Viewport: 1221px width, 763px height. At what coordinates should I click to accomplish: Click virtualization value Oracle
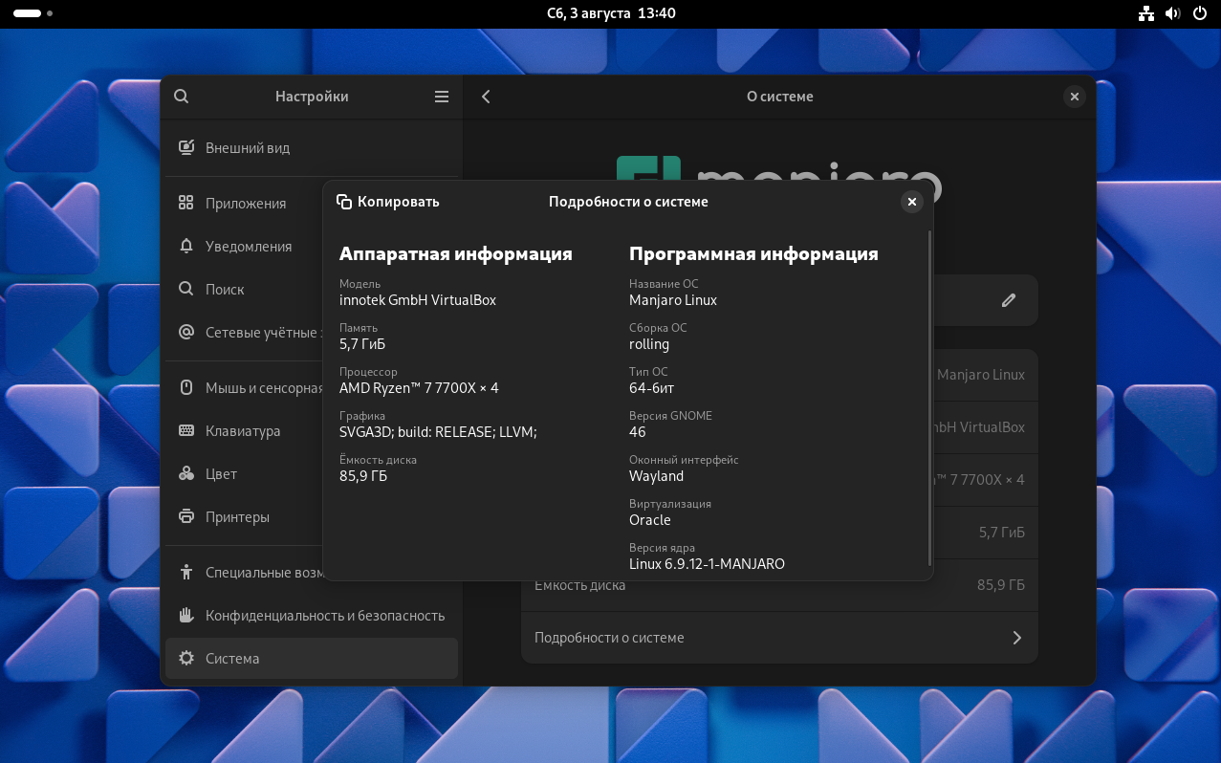coord(650,520)
